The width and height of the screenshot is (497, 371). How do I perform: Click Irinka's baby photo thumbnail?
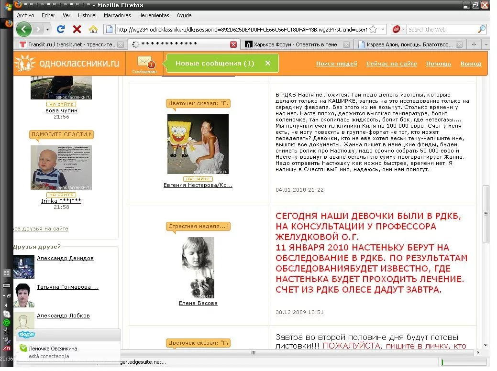61,168
